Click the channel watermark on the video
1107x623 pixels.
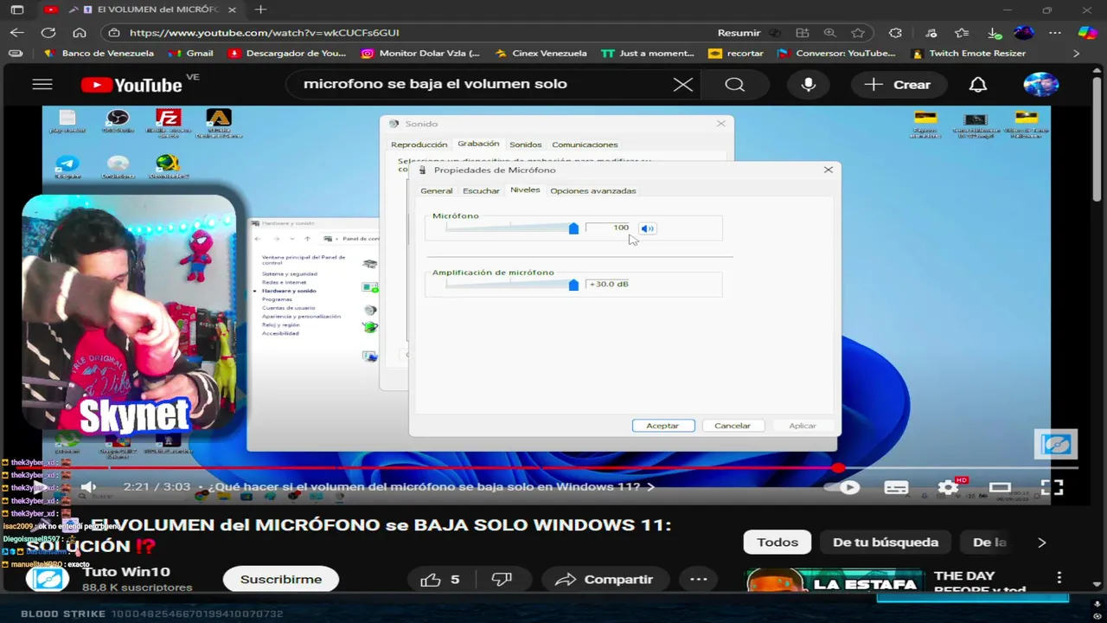[x=1055, y=444]
